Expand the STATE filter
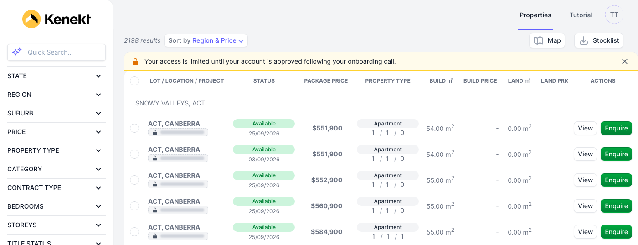Screen dimensions: 638x245 point(57,76)
